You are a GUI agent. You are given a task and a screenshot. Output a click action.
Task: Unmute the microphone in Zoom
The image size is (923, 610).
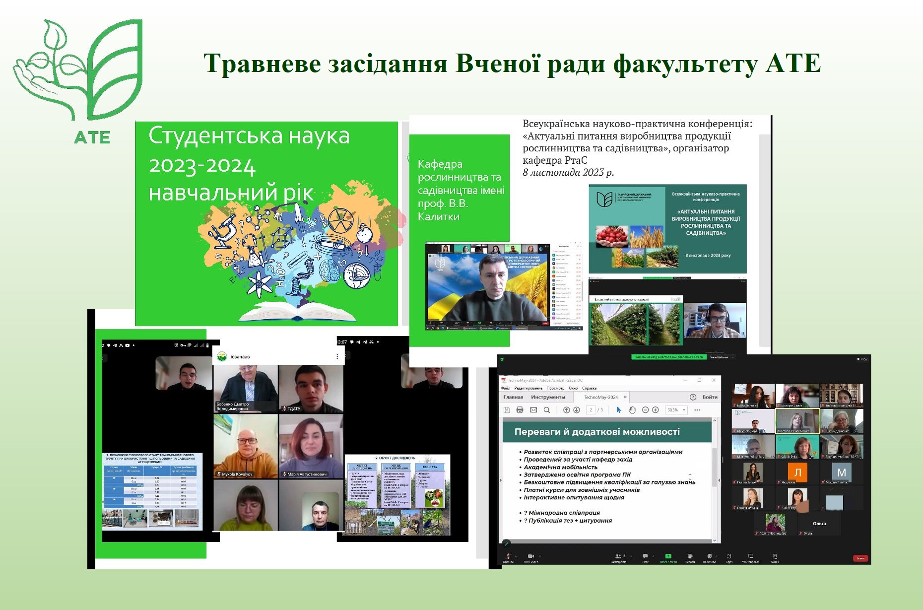click(508, 557)
